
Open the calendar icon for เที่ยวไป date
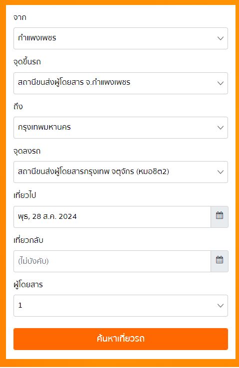pyautogui.click(x=219, y=216)
